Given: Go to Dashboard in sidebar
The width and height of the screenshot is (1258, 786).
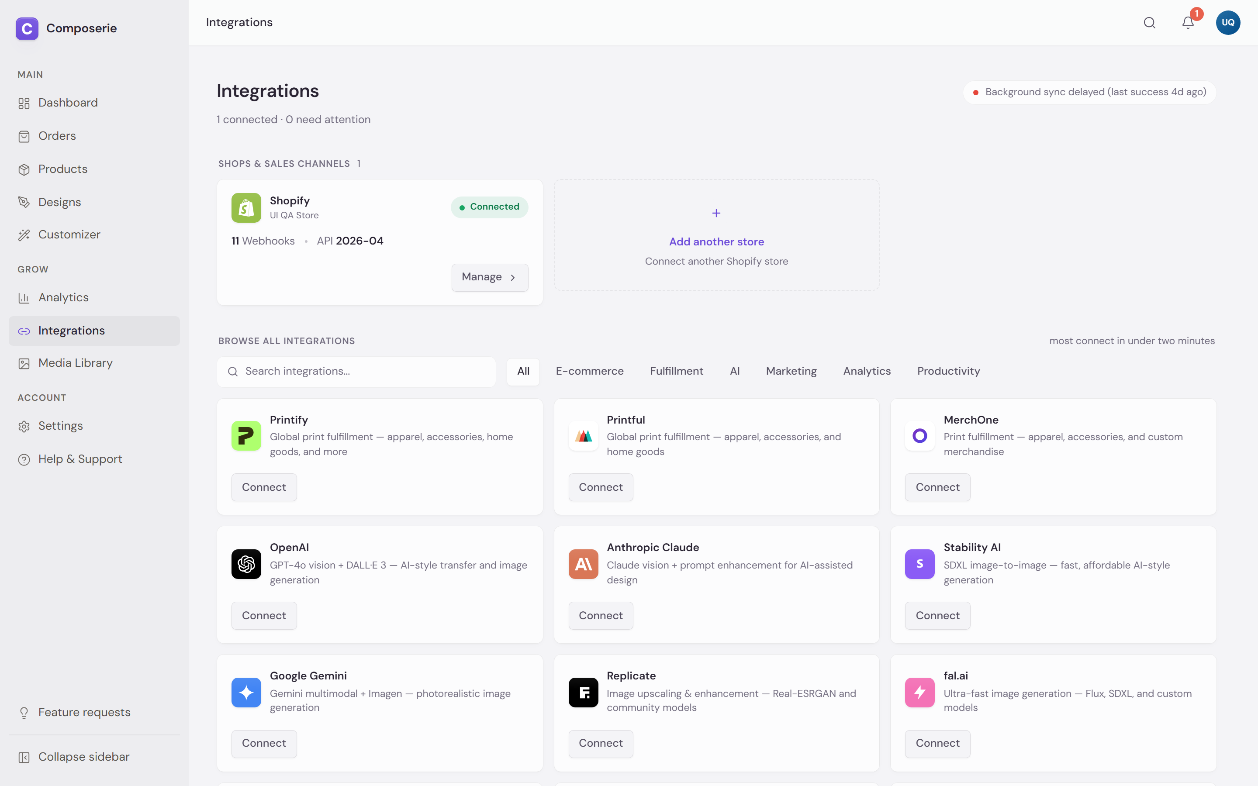Looking at the screenshot, I should (x=94, y=103).
